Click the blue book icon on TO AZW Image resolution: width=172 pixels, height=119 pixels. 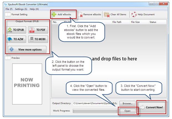(10, 39)
